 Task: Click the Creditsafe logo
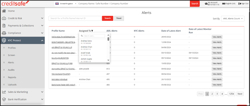tap(15, 3)
